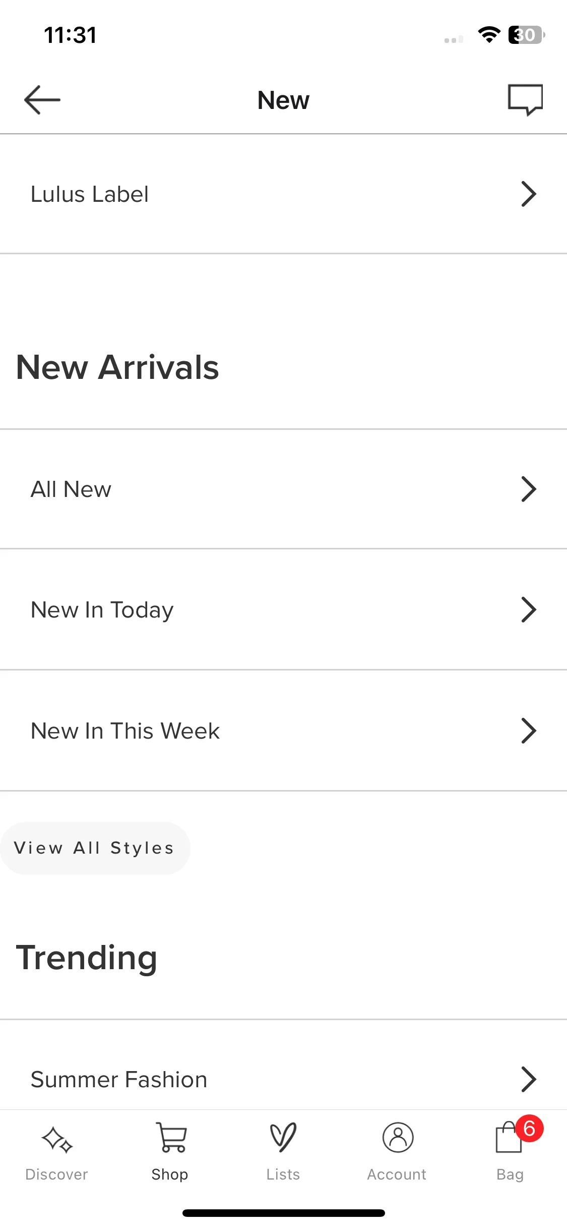The image size is (567, 1229).
Task: Tap the iOS home indicator bar
Action: [x=283, y=1213]
